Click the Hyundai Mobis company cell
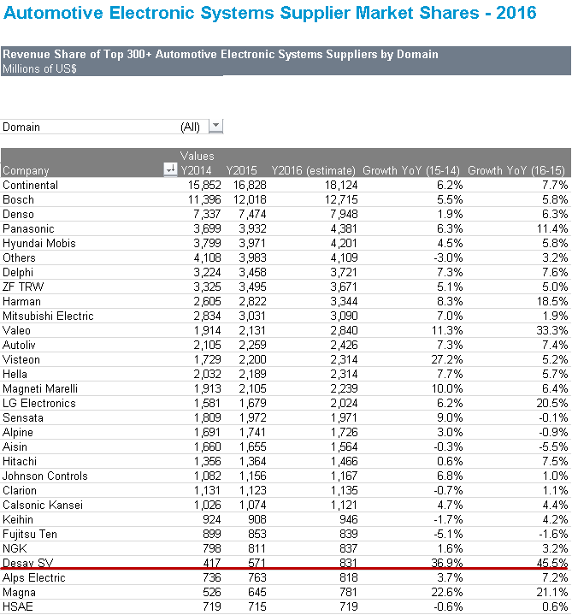The height and width of the screenshot is (615, 572). coord(38,243)
